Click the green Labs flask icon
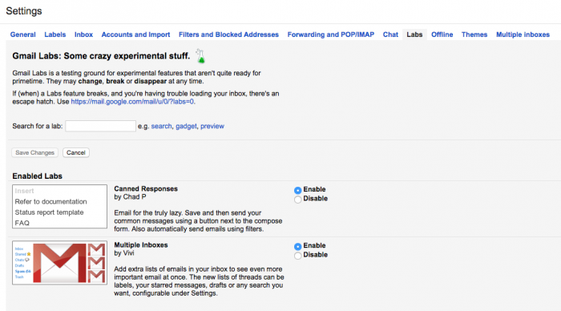This screenshot has height=311, width=561. (200, 56)
